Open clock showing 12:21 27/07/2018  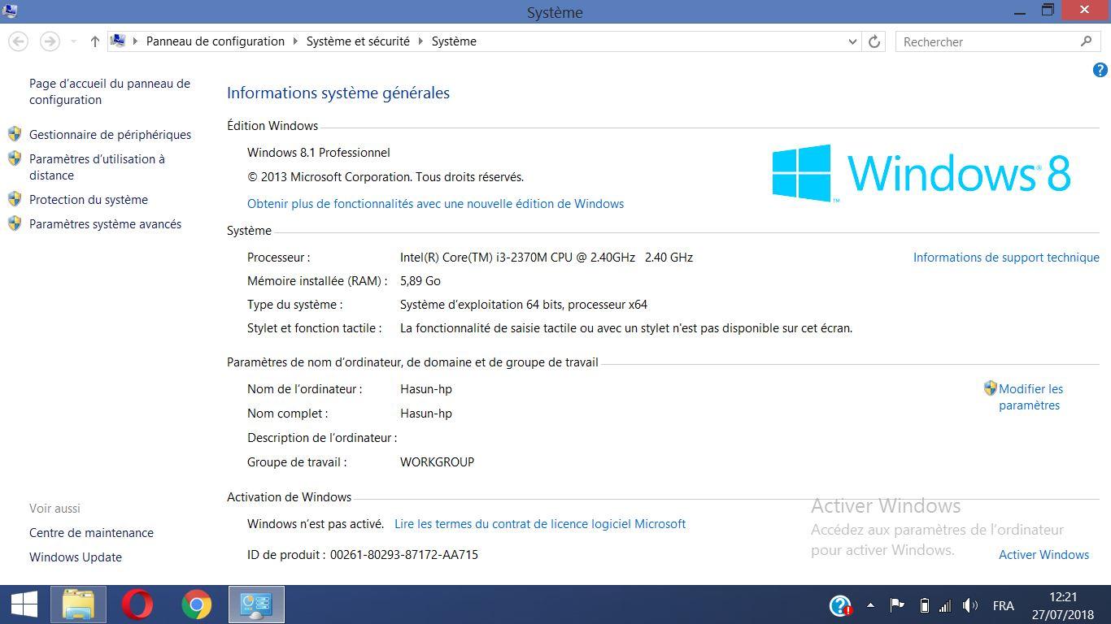[1063, 605]
